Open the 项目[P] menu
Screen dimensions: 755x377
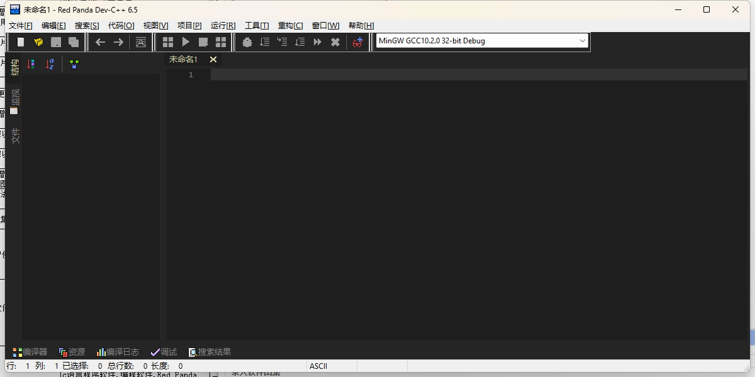(189, 26)
